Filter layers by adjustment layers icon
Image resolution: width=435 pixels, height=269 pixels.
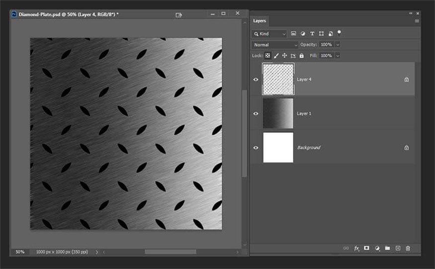tap(303, 34)
